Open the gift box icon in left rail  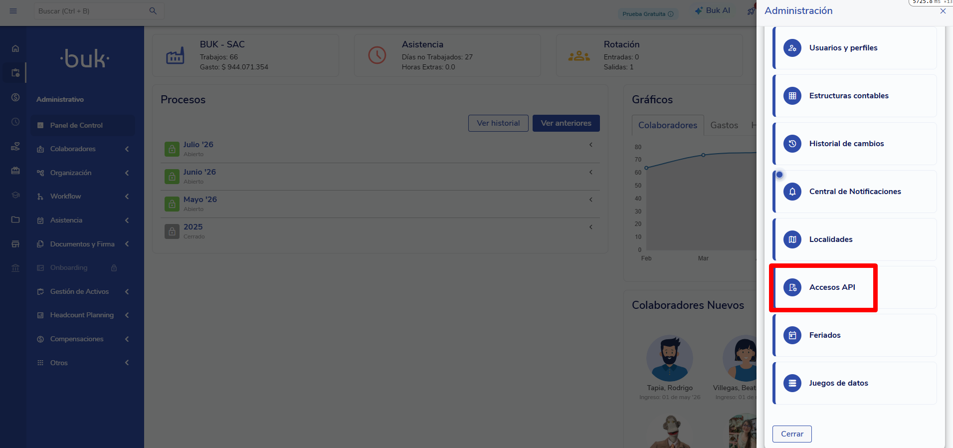[15, 171]
